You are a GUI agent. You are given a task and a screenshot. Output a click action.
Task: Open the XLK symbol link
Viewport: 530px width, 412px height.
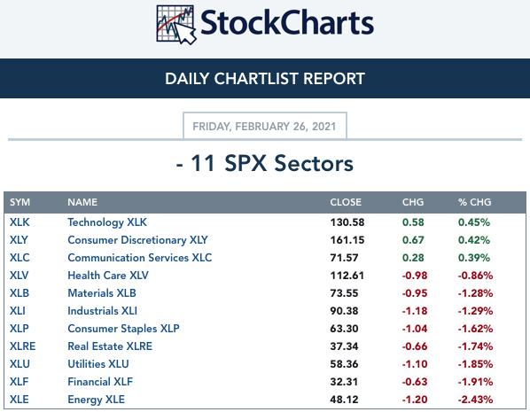pyautogui.click(x=19, y=222)
